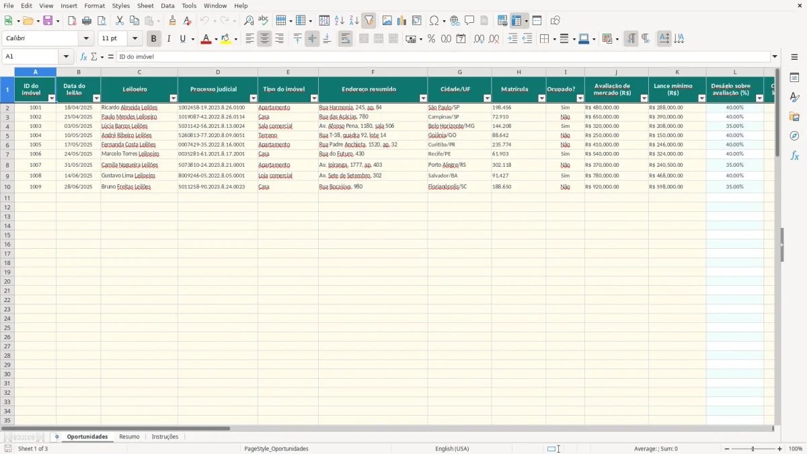807x454 pixels.
Task: Format the cell as percent
Action: click(x=431, y=39)
